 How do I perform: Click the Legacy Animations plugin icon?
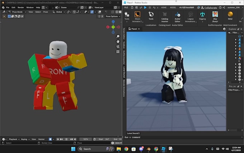[191, 14]
